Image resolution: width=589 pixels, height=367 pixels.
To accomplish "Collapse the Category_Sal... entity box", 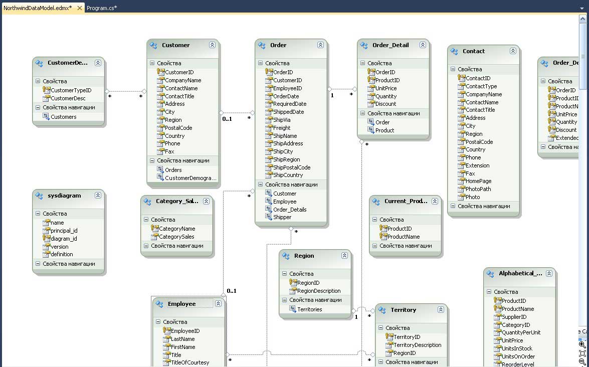I will 206,202.
